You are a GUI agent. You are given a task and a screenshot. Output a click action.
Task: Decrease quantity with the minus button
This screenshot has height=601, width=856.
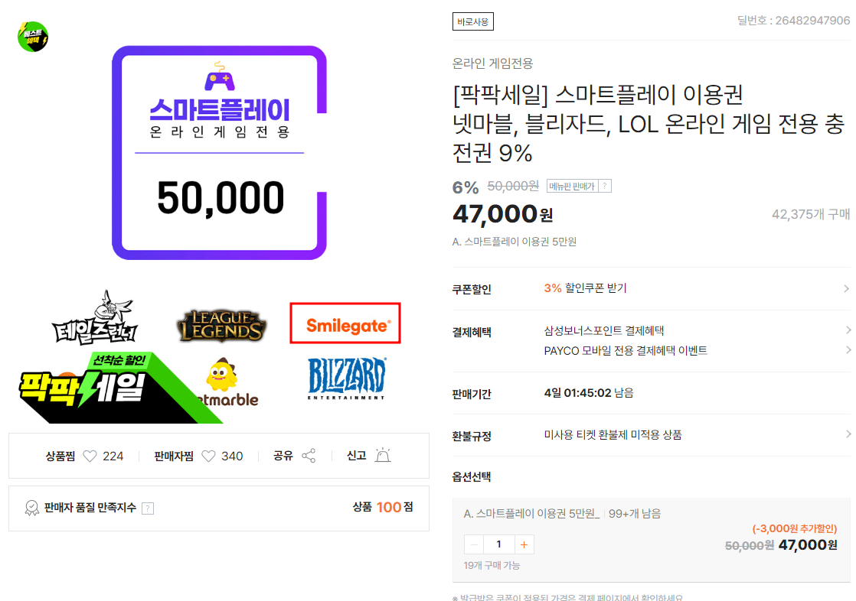click(474, 544)
